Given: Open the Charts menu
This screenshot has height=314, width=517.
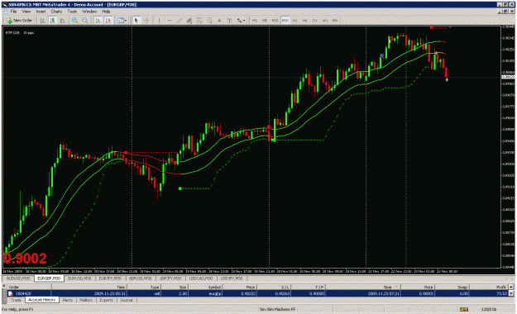Looking at the screenshot, I should (x=56, y=12).
